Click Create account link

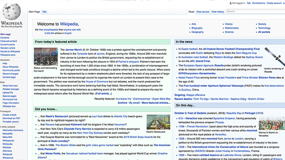[274, 3]
